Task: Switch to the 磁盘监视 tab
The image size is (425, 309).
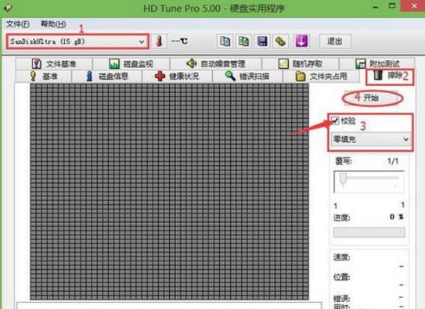Action: 131,64
